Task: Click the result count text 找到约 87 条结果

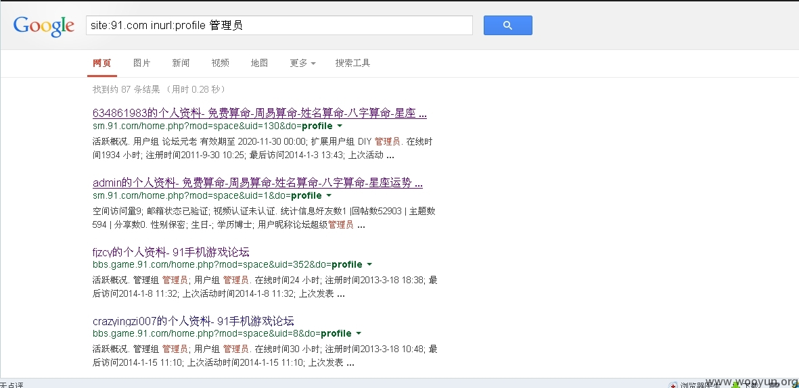Action: coord(127,90)
